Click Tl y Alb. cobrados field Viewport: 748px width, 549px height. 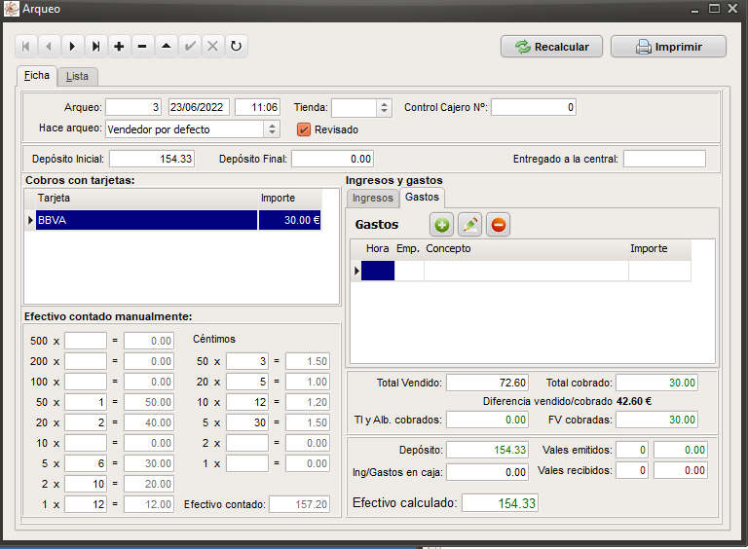click(487, 420)
